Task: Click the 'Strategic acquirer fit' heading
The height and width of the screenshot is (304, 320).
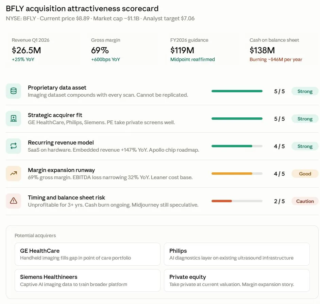Action: (55, 115)
